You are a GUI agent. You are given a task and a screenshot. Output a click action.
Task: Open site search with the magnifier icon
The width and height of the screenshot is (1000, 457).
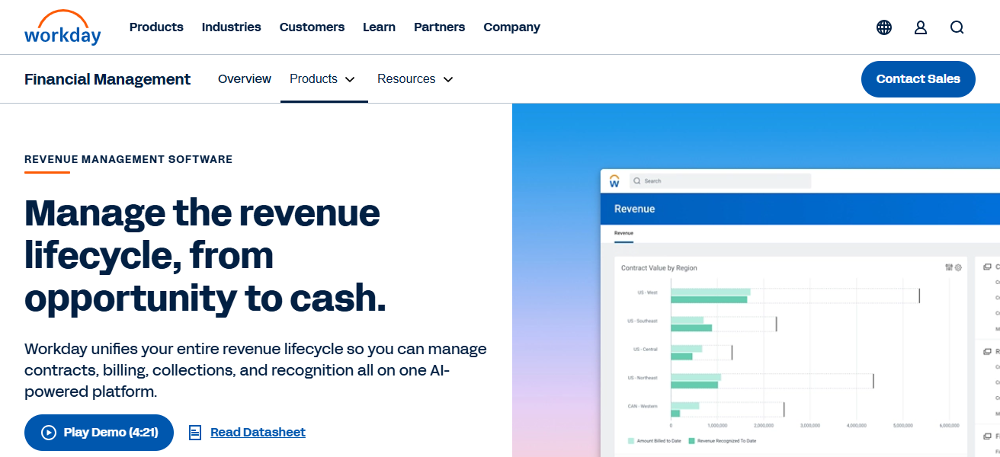pos(957,27)
